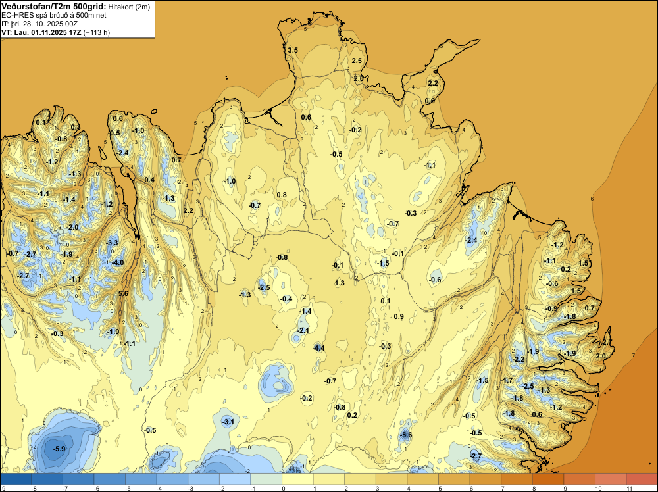Click the legend color swatch between 10 and 11

pyautogui.click(x=611, y=479)
